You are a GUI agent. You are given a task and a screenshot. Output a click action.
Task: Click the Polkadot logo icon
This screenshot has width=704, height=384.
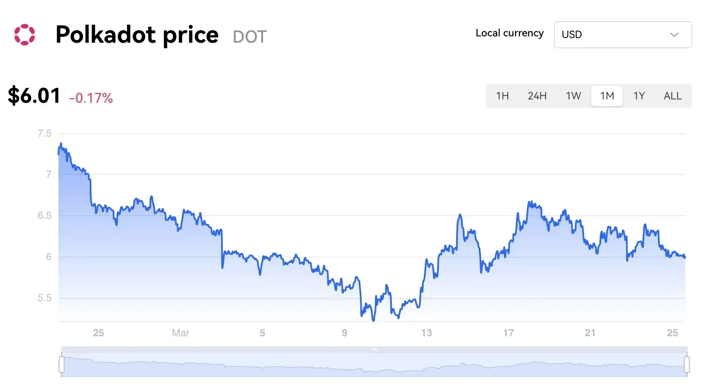(25, 35)
